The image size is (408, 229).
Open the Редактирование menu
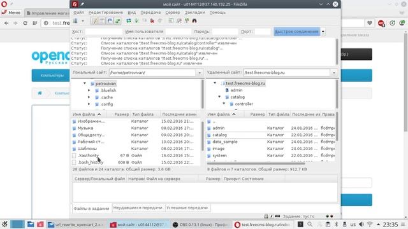[x=106, y=13]
